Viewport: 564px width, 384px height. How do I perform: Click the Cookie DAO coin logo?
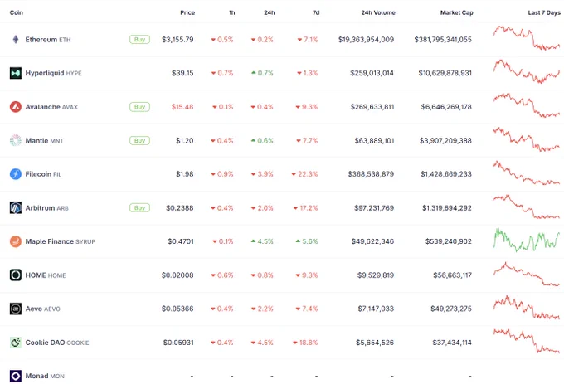[16, 343]
